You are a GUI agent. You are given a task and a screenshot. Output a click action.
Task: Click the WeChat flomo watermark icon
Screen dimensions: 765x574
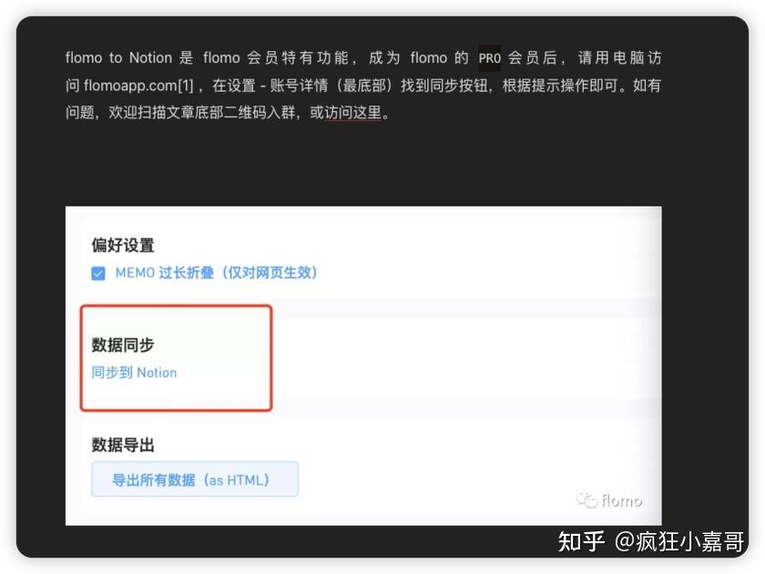click(x=586, y=500)
